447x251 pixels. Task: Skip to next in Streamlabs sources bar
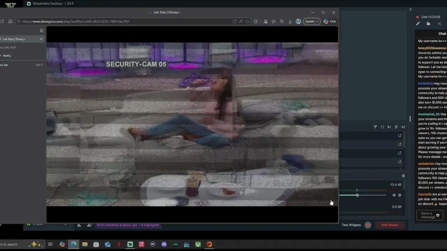(x=389, y=127)
